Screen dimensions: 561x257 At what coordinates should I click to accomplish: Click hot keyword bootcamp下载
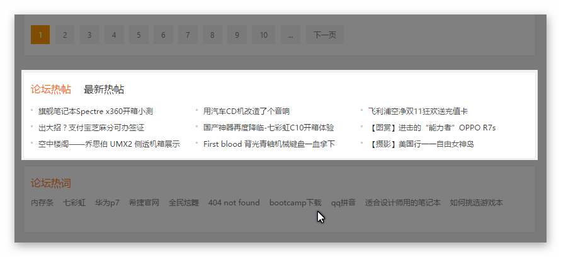click(x=295, y=203)
